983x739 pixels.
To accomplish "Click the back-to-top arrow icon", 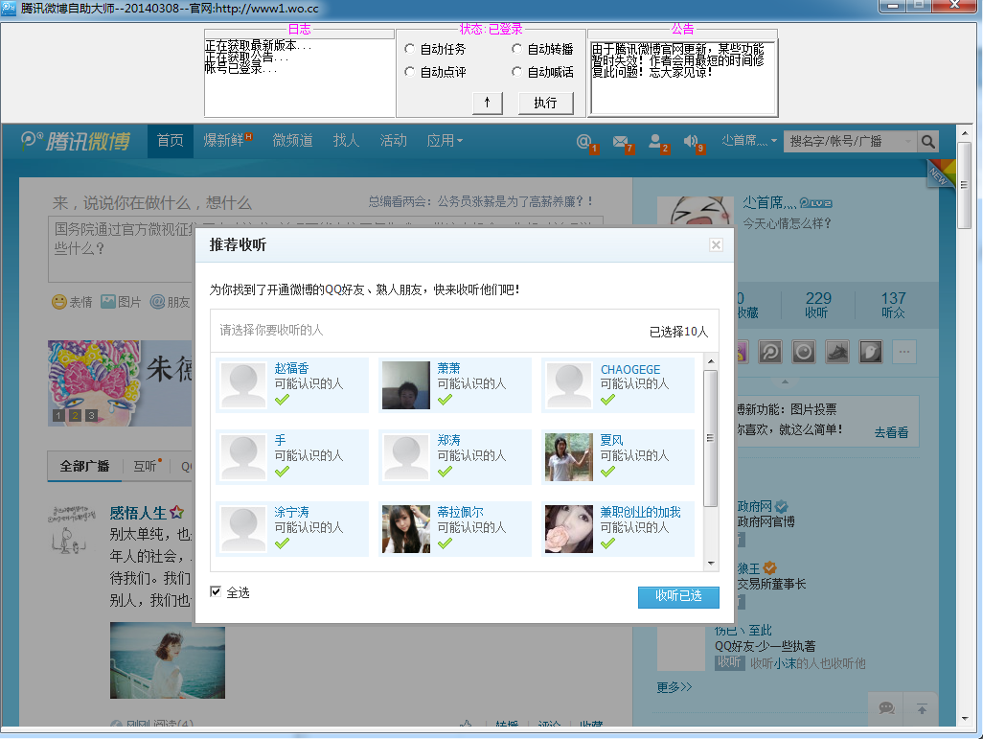I will (922, 709).
